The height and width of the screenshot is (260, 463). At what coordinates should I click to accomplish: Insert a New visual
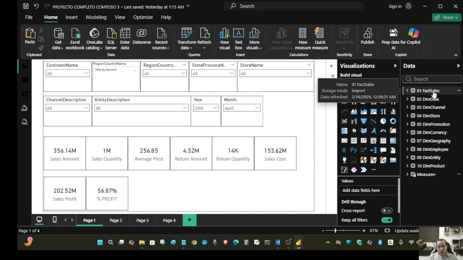pyautogui.click(x=224, y=39)
